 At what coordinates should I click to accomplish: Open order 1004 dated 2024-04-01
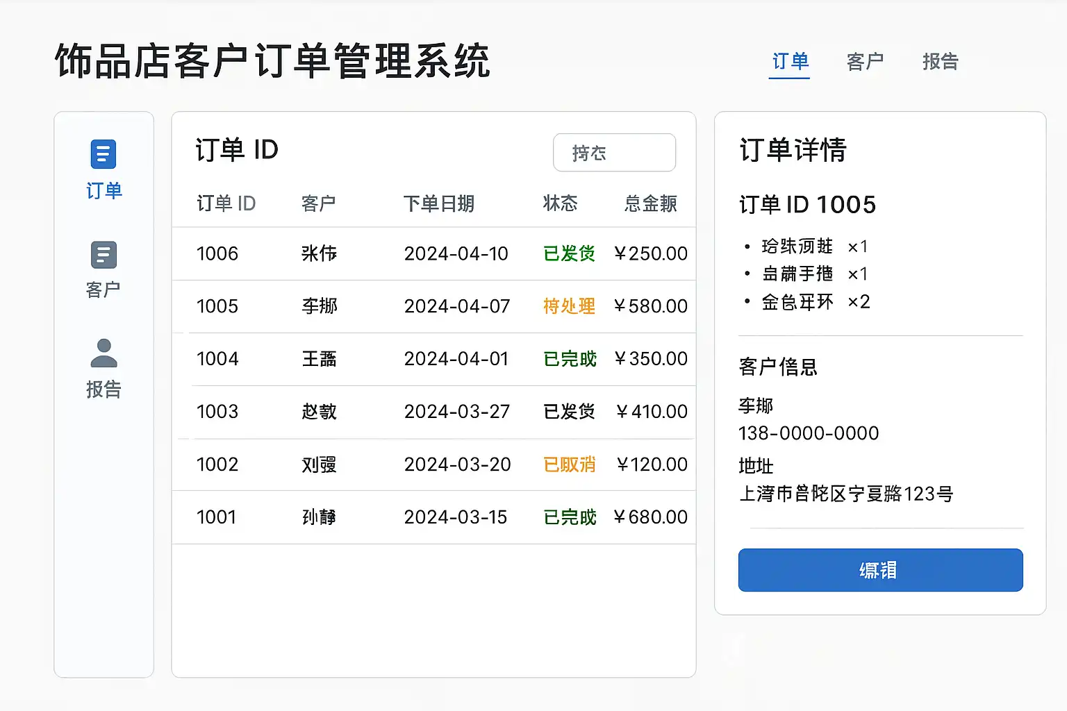433,359
